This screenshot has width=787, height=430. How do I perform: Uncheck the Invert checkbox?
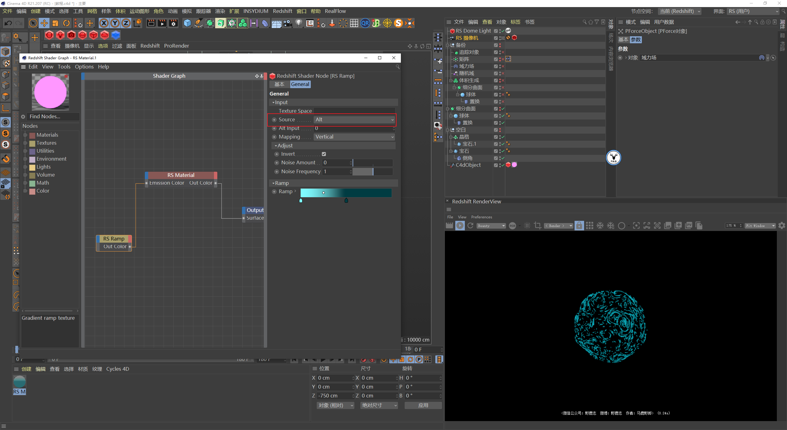(324, 154)
